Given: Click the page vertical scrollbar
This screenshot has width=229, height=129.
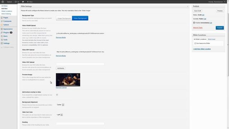Looking at the screenshot, I should click(x=228, y=44).
